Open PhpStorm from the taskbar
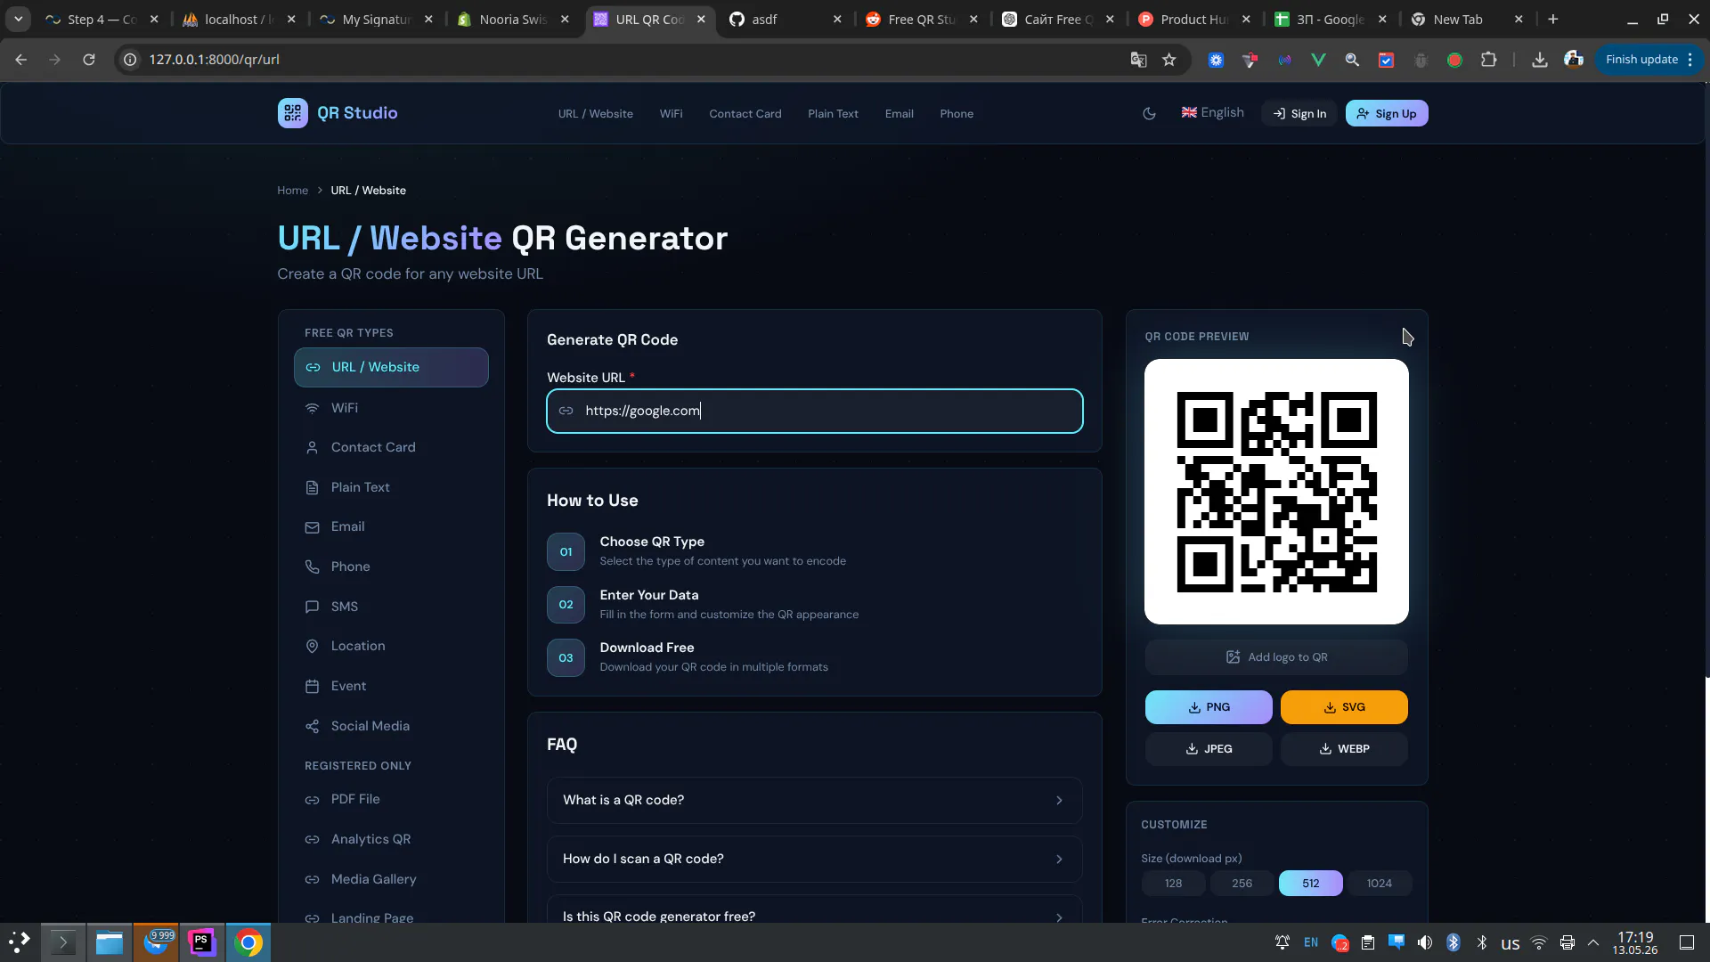 (x=202, y=942)
